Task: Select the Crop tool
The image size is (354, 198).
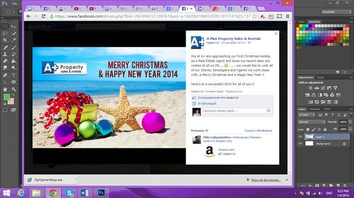Action: coord(5,40)
